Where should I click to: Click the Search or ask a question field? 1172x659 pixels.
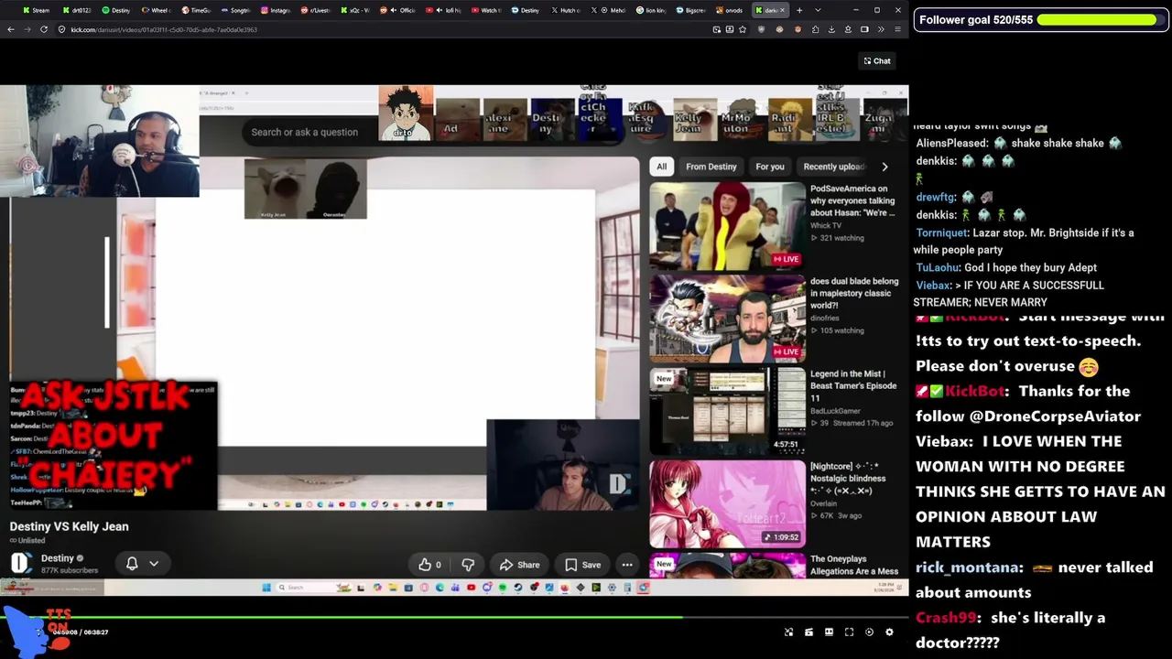coord(305,132)
